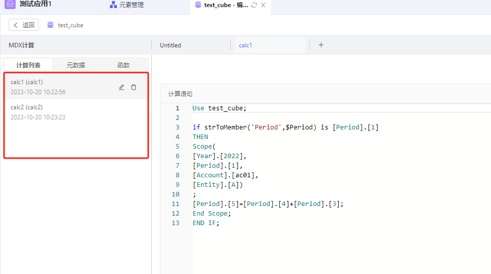Click the strToMember code line 3
The height and width of the screenshot is (274, 491).
coord(286,127)
